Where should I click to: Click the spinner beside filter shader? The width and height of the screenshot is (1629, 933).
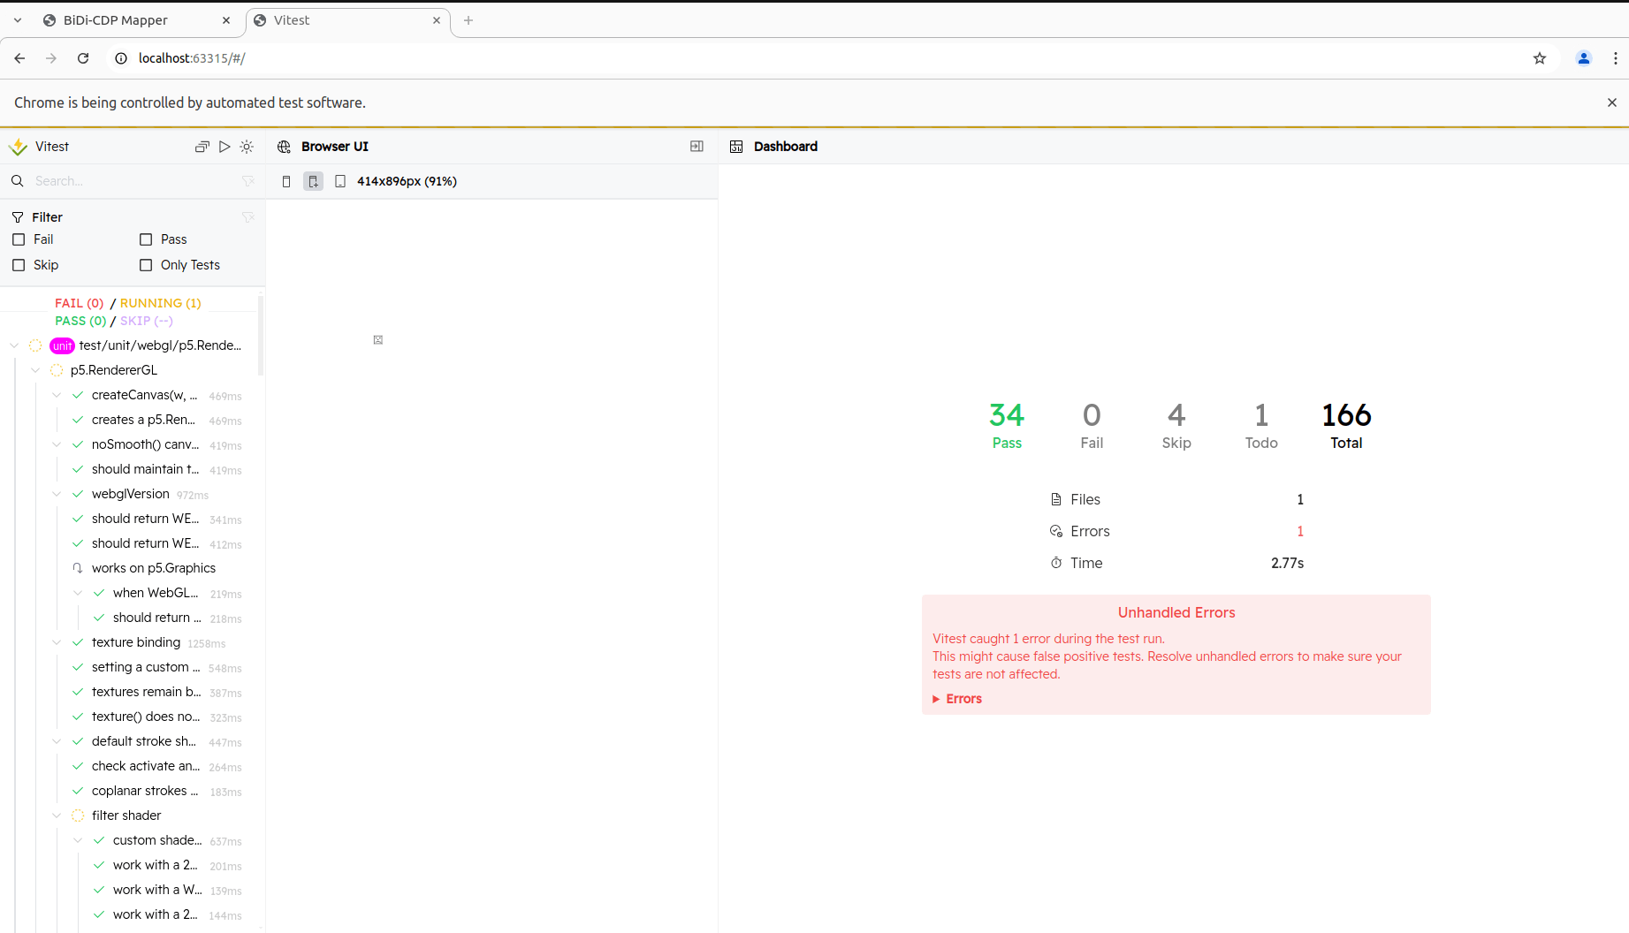78,815
